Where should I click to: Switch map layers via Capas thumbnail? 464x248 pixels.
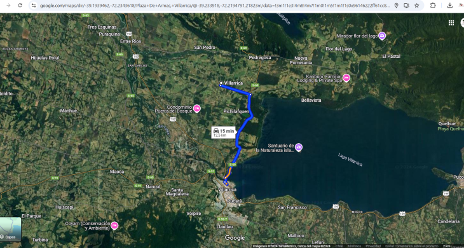[x=10, y=229]
